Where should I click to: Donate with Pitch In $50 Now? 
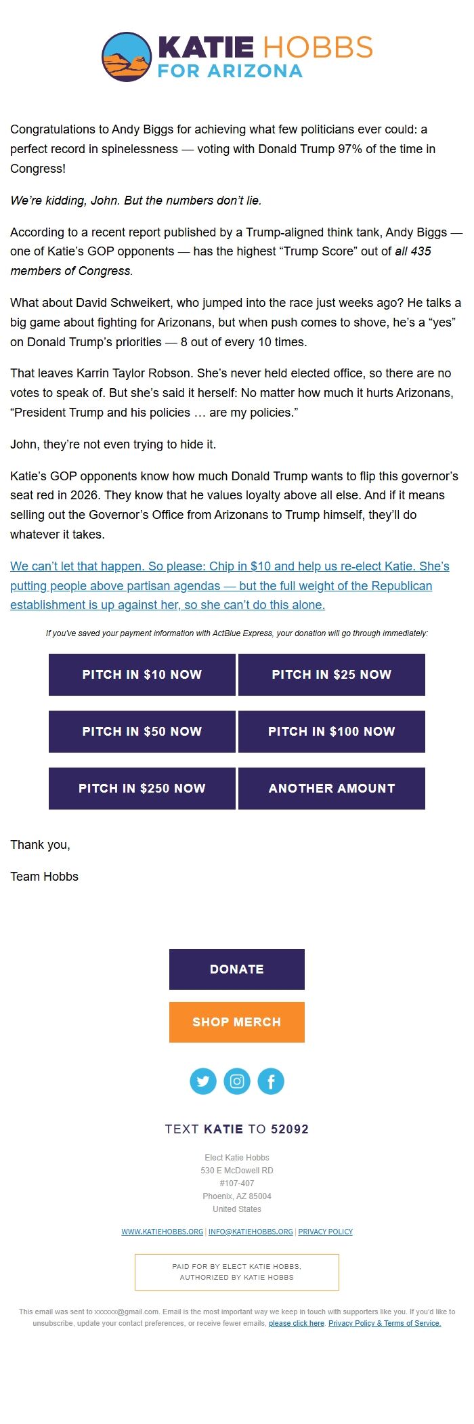coord(142,732)
